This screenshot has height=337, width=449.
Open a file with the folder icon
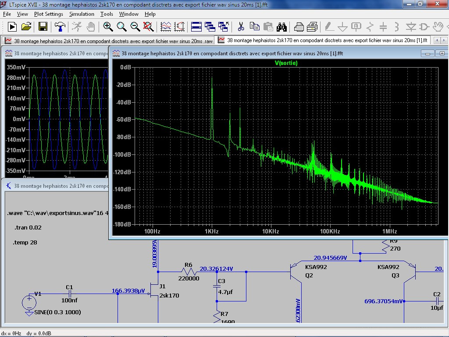coord(26,27)
